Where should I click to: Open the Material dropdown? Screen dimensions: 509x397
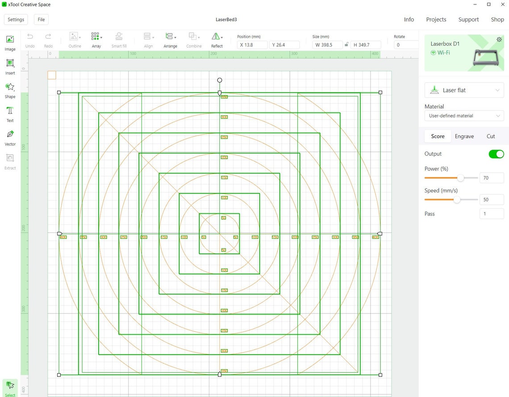click(464, 115)
